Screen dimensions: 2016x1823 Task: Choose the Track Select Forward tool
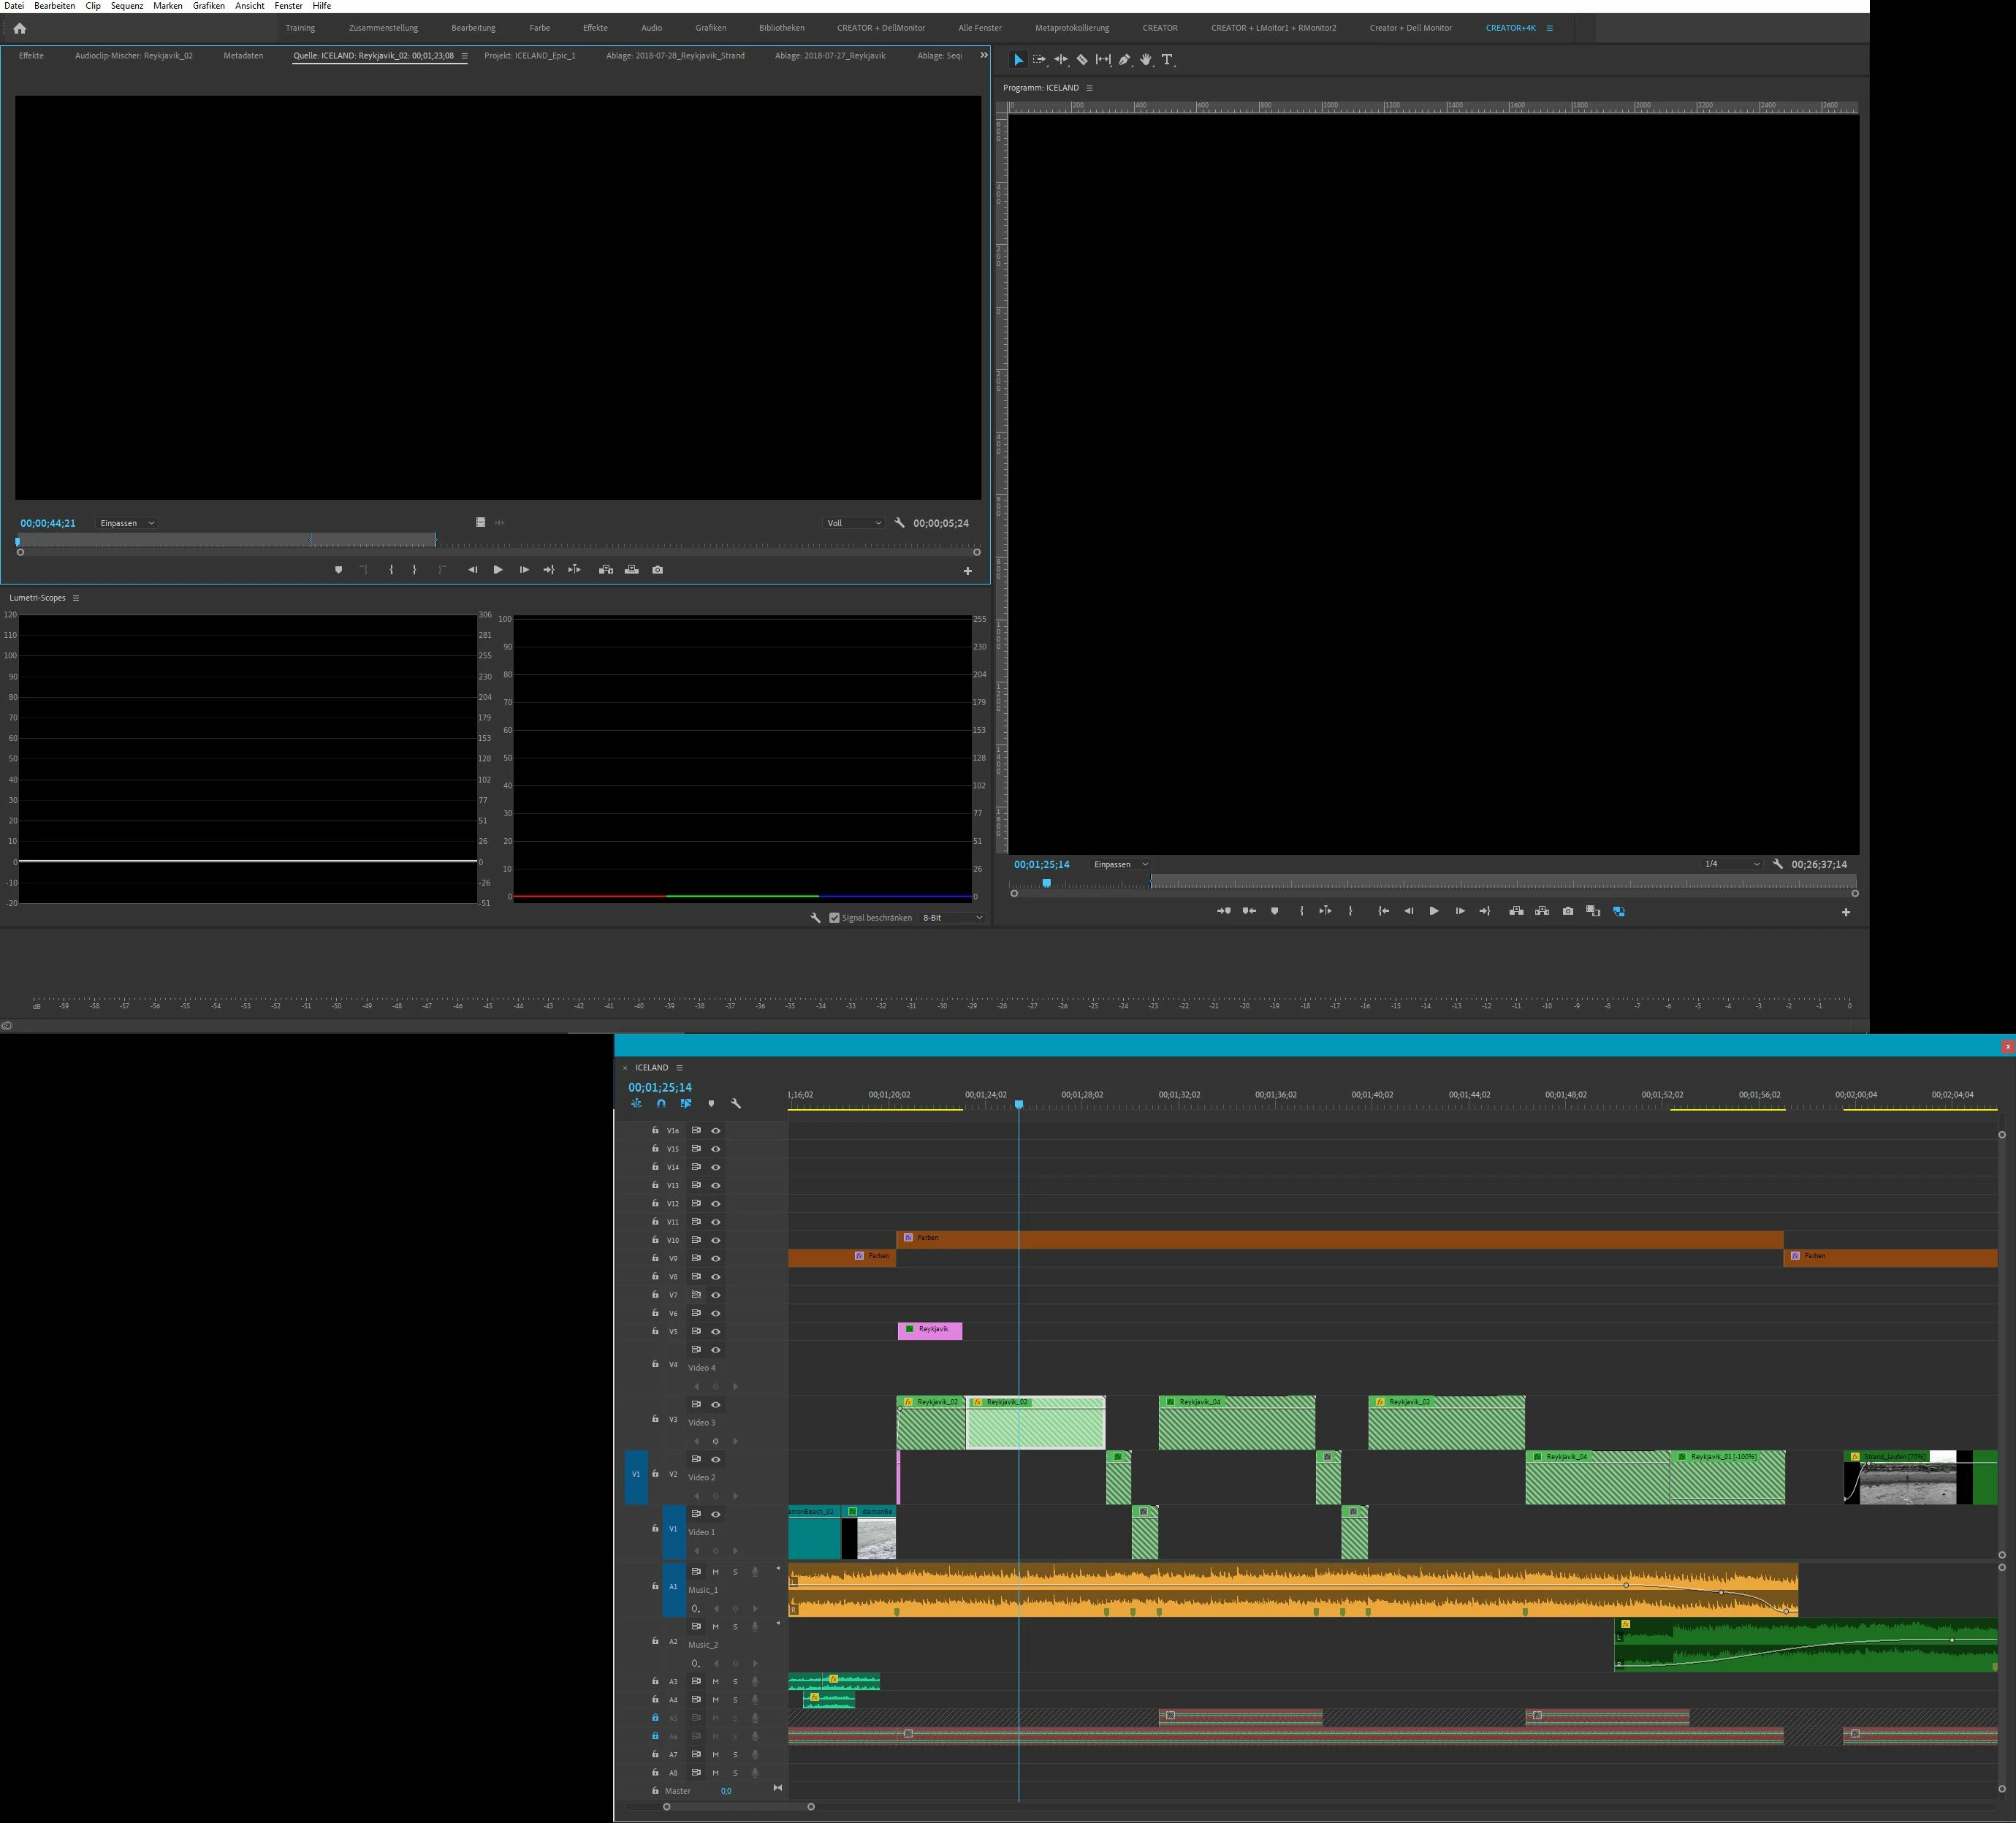pyautogui.click(x=1039, y=60)
